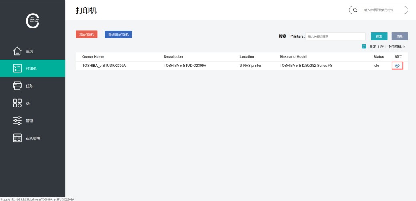Screen dimensions: 416x201
Task: Click the CUPS Unix Printing System logo
Action: pyautogui.click(x=32, y=22)
